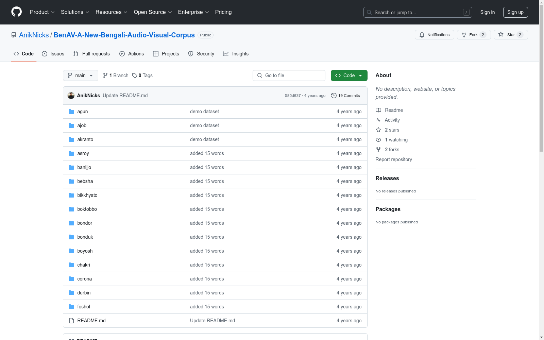
Task: Click the search magnifier icon in header
Action: pyautogui.click(x=369, y=12)
